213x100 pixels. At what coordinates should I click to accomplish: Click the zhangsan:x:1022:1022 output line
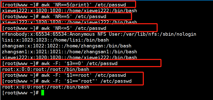[x=67, y=46]
